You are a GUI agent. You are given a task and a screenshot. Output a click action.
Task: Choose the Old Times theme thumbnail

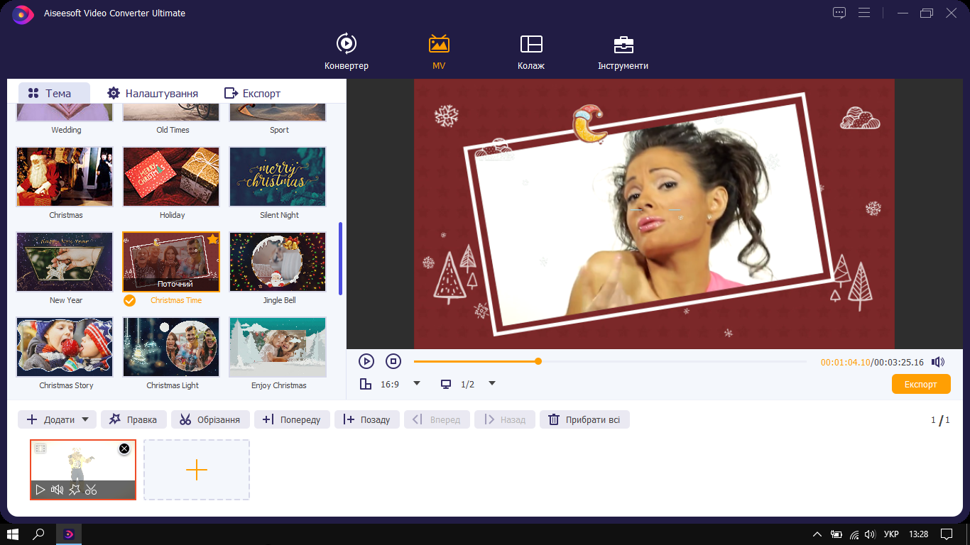point(173,112)
